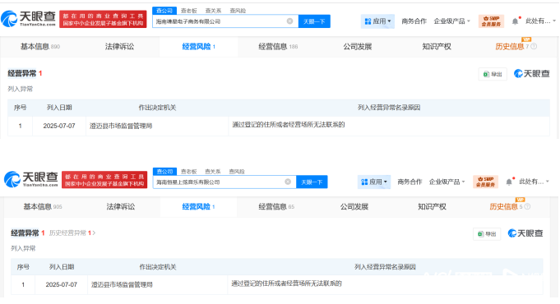560x304 pixels.
Task: Select 知识产权 tab on the 电子商务 page
Action: pyautogui.click(x=437, y=46)
